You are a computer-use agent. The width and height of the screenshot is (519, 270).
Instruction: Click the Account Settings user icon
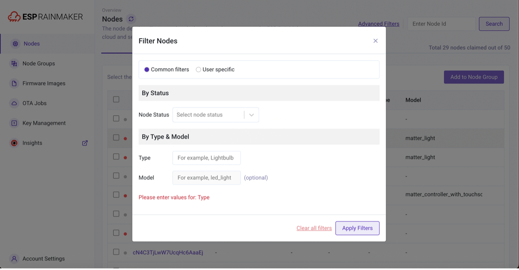pos(14,259)
